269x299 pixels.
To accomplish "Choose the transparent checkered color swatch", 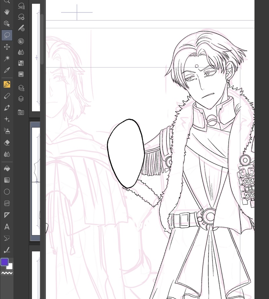I will (x=7, y=273).
